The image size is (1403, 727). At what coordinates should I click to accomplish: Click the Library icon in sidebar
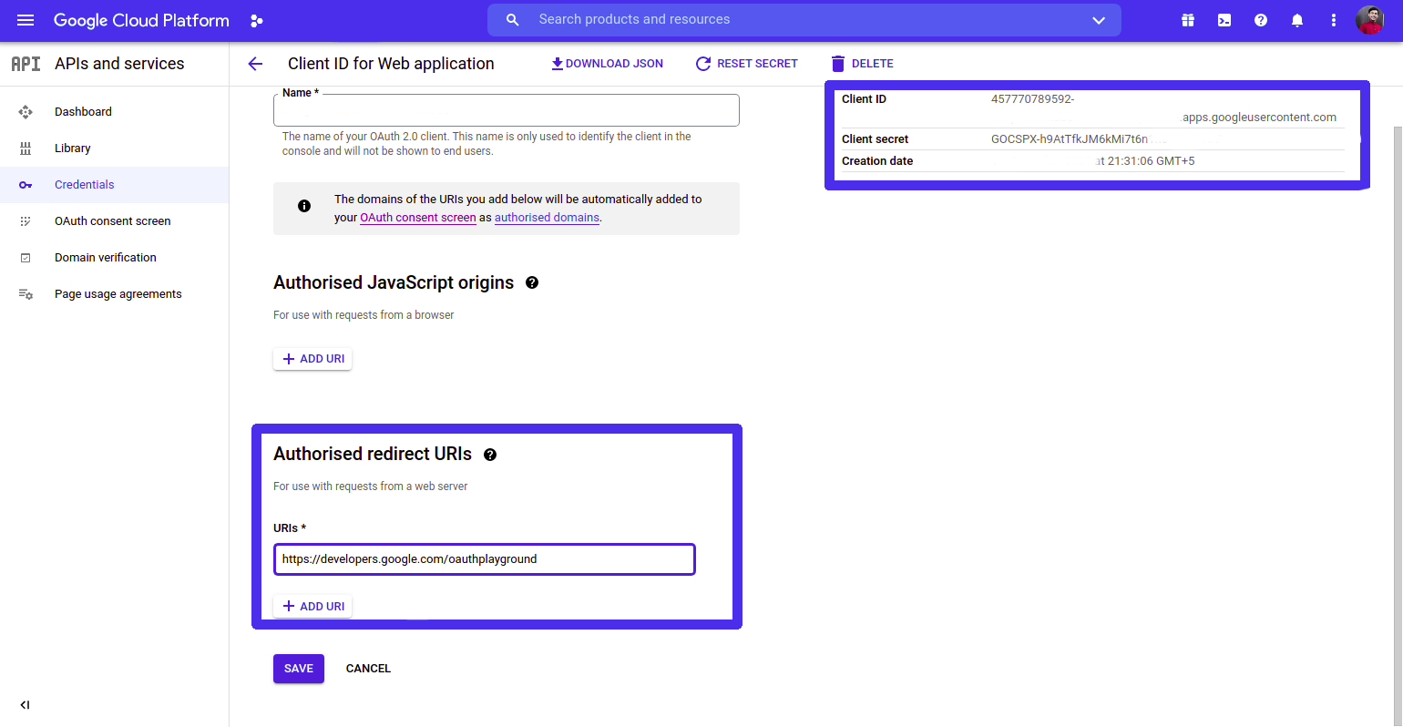(x=26, y=148)
